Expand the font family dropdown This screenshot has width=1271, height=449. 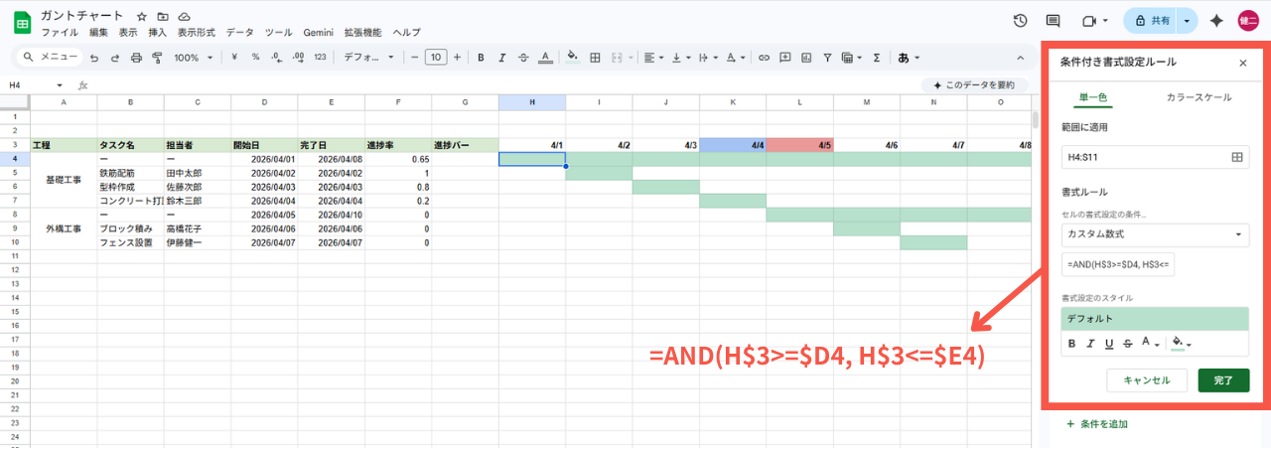click(368, 58)
